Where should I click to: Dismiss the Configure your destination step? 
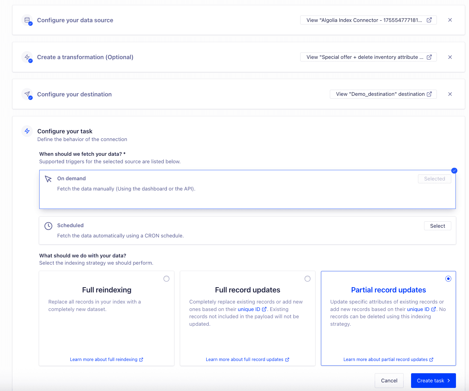[450, 94]
